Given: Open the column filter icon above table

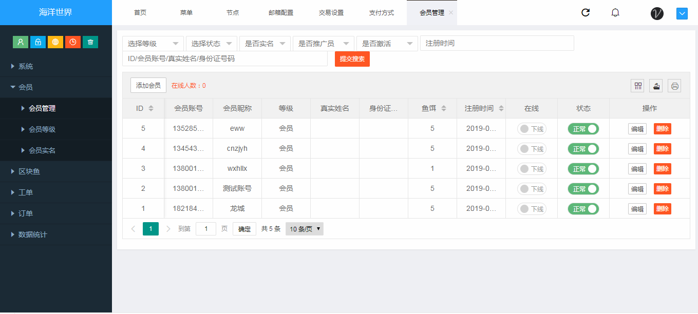Looking at the screenshot, I should point(637,86).
